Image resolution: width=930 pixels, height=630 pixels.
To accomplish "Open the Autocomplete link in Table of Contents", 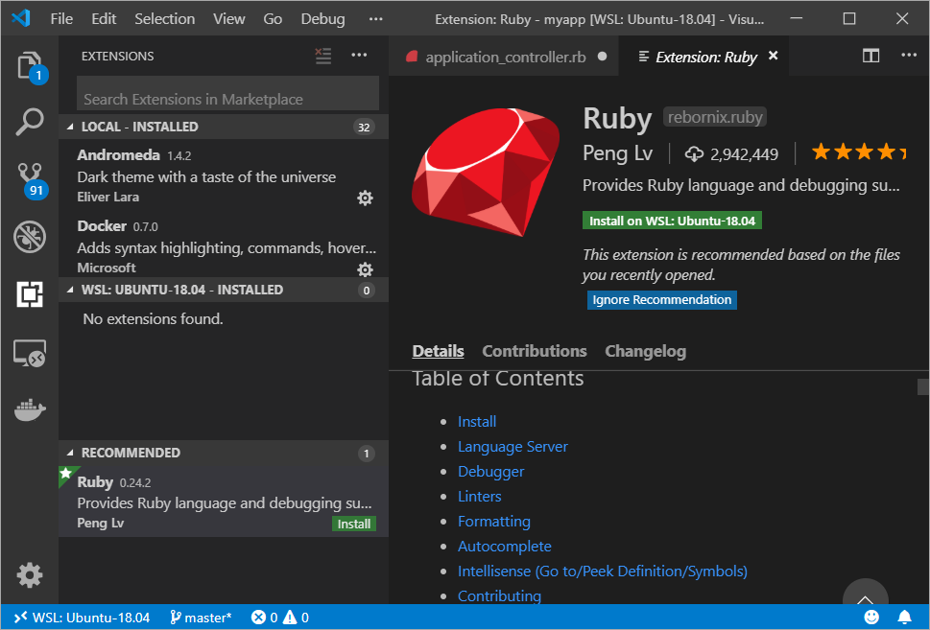I will point(504,546).
